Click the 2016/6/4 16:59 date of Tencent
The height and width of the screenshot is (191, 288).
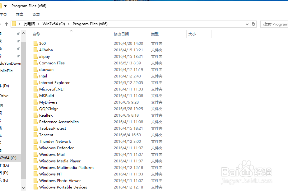[127, 135]
